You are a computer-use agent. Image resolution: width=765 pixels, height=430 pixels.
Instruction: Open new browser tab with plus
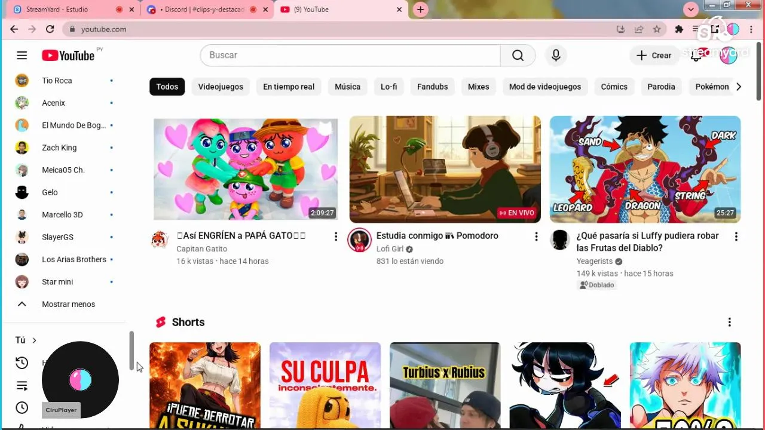tap(421, 10)
